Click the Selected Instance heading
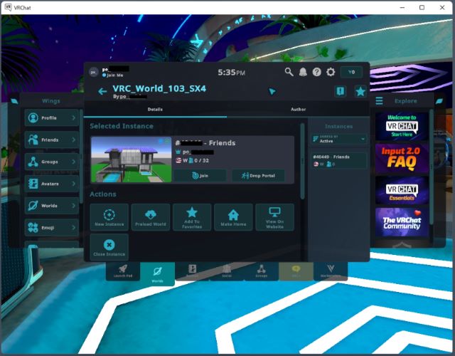 [x=122, y=126]
